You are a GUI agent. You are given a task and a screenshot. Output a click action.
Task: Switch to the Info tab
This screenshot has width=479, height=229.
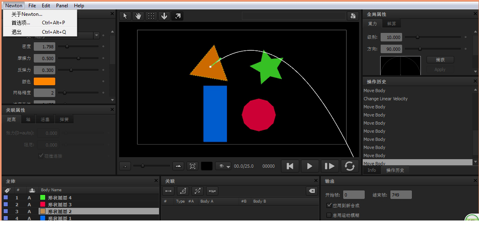(372, 170)
